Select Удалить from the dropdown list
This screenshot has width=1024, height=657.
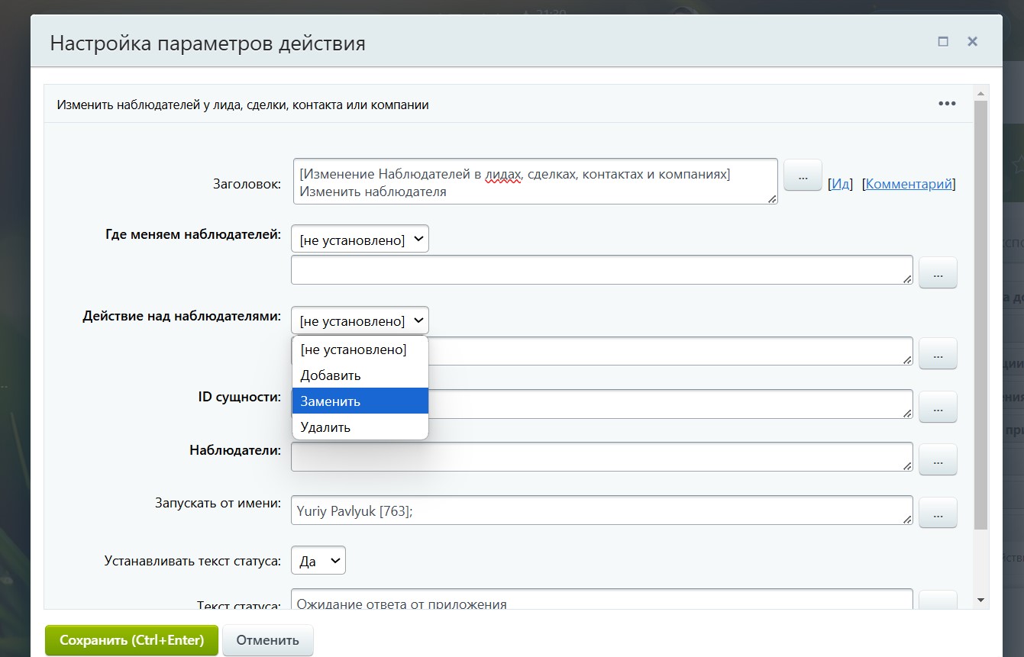coord(326,427)
